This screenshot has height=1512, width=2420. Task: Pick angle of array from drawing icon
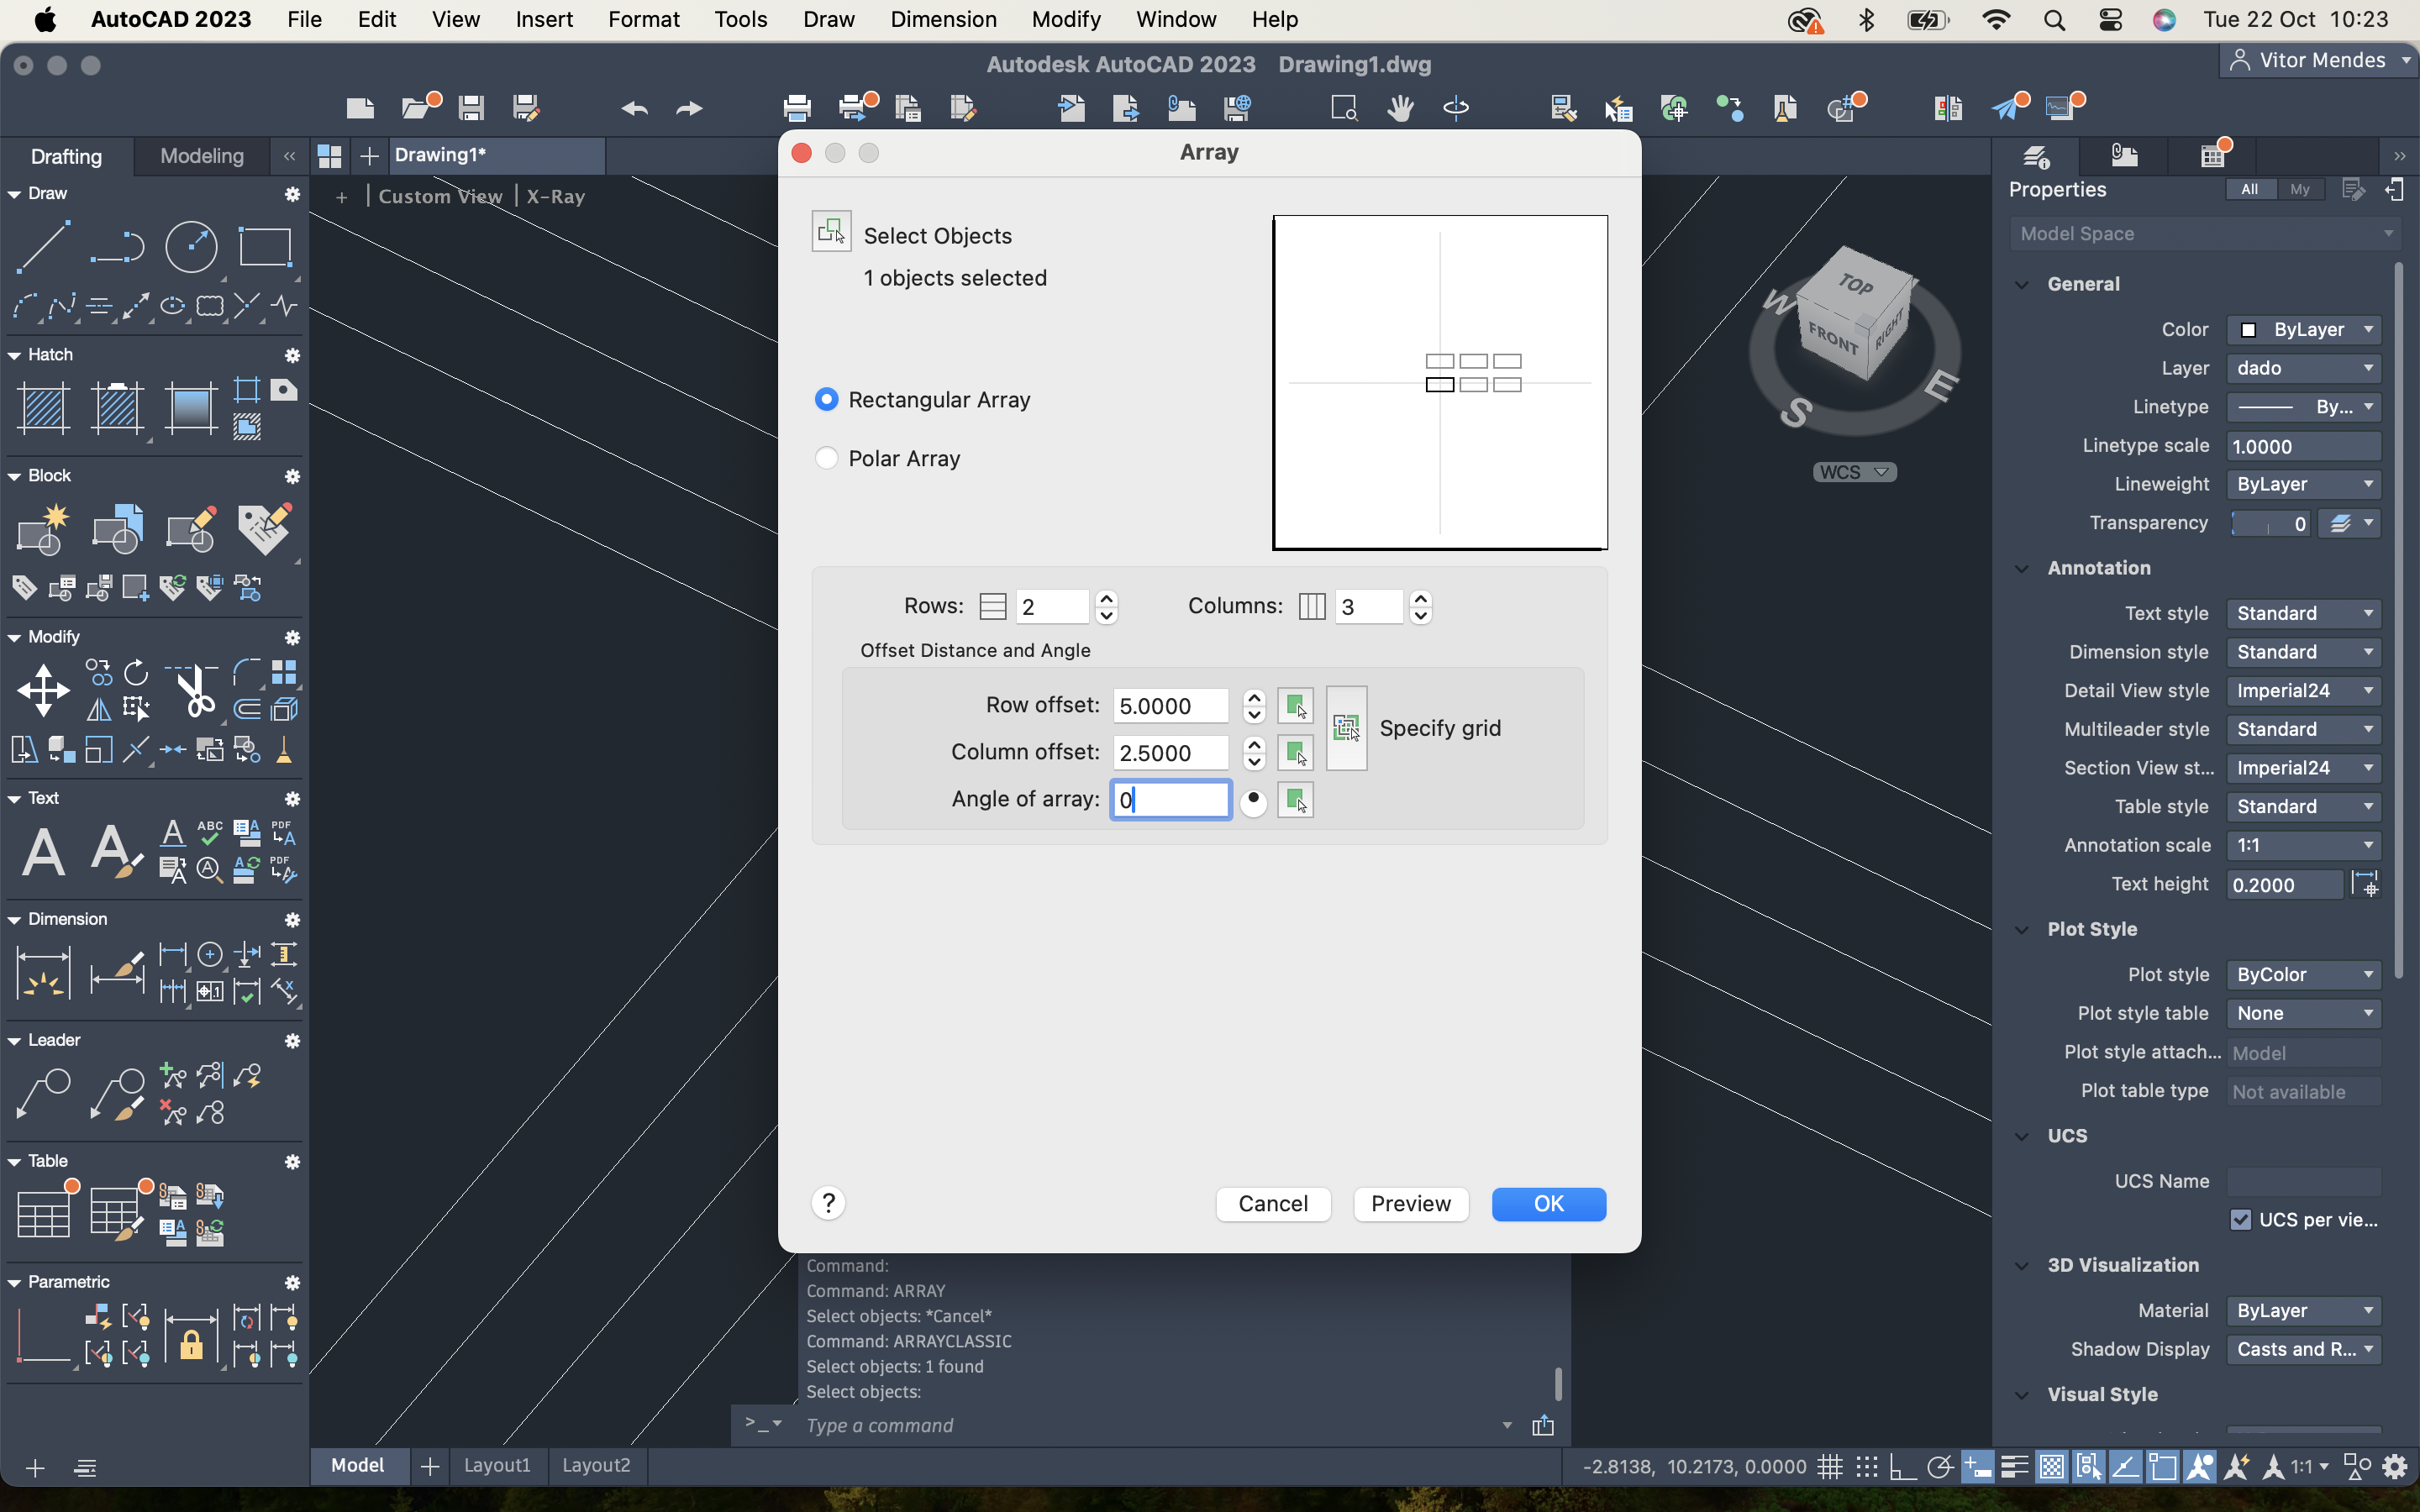click(x=1295, y=800)
